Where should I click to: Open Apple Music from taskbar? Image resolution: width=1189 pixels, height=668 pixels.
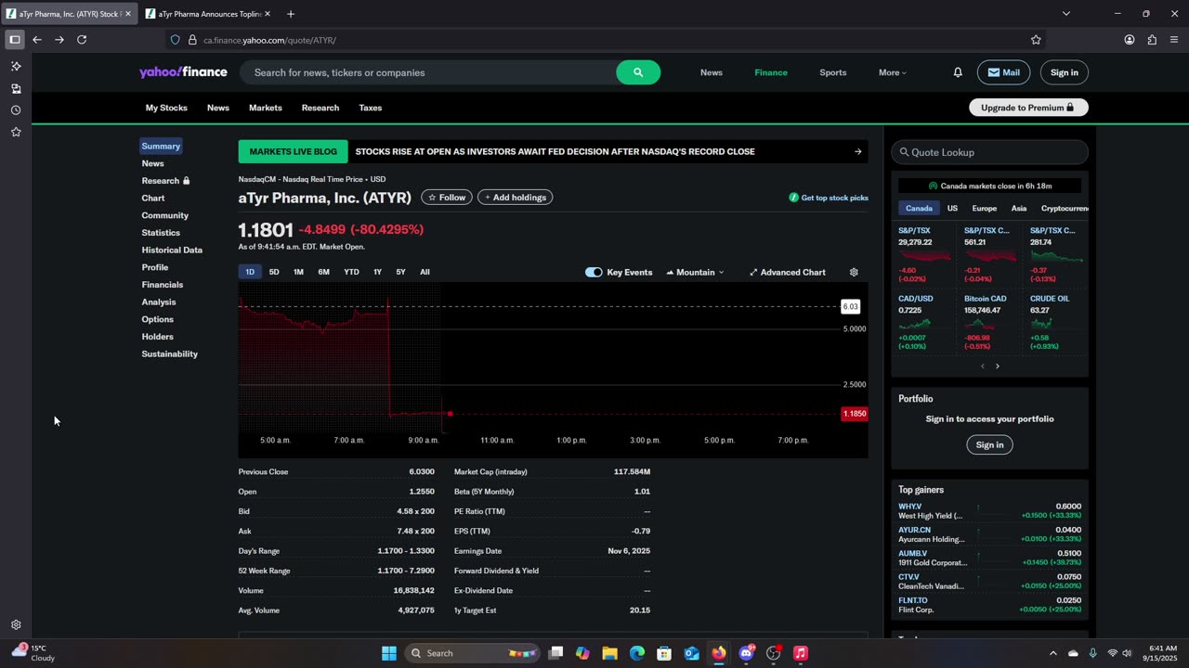pos(801,653)
